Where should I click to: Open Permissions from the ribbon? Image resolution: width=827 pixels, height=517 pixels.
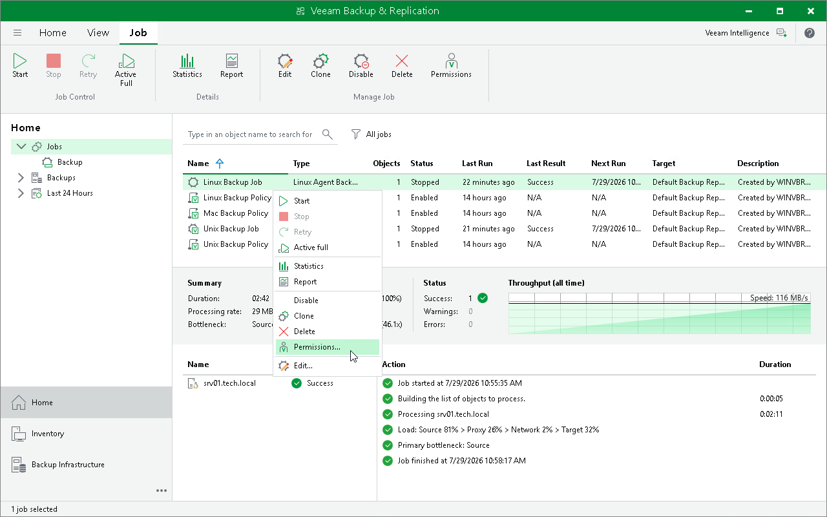(x=451, y=67)
